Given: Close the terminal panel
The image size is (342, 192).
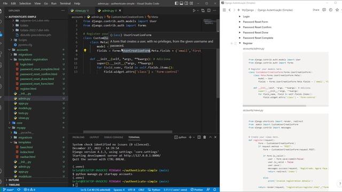Looking at the screenshot, I should [x=215, y=137].
